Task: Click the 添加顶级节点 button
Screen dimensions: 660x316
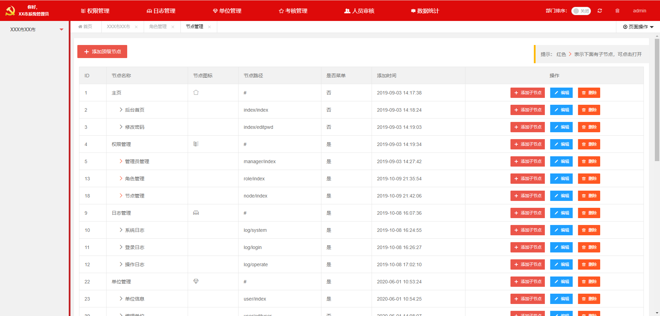Action: point(102,52)
